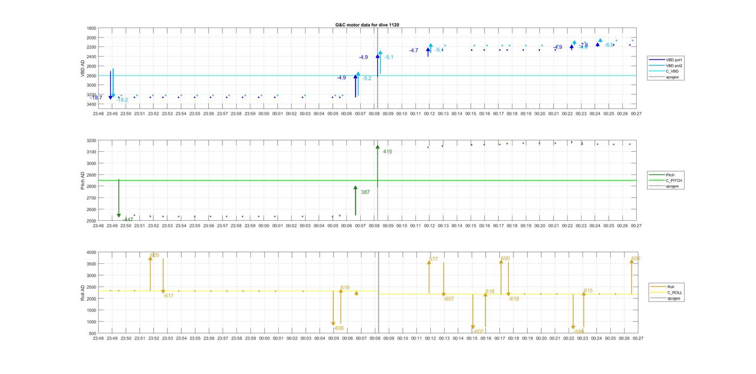Click the '1800' y-axis tick label

(x=91, y=28)
